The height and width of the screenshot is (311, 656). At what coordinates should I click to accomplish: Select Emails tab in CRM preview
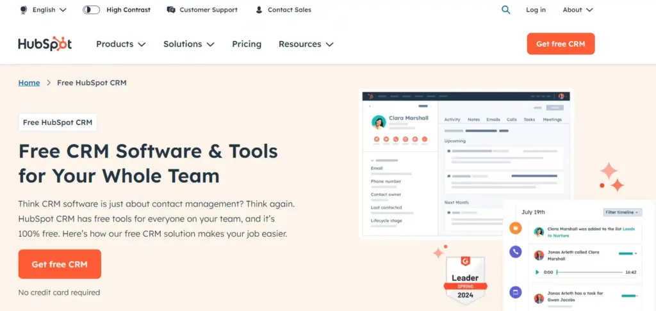point(493,120)
